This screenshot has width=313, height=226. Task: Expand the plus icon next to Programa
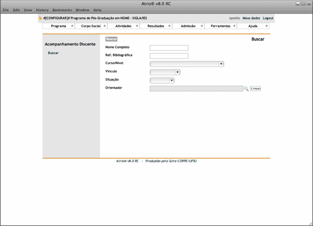tap(72, 26)
